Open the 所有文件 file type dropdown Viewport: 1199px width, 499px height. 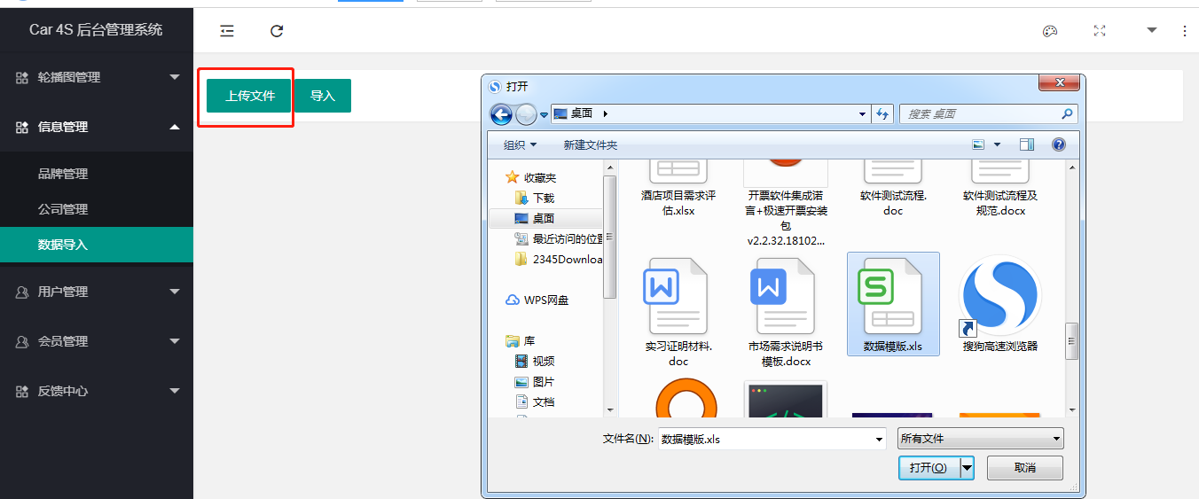coord(979,439)
